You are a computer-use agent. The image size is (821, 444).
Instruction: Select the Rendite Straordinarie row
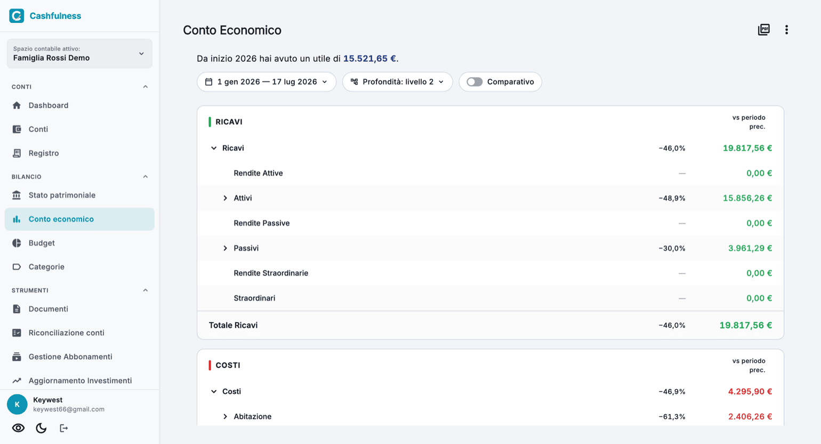(490, 273)
